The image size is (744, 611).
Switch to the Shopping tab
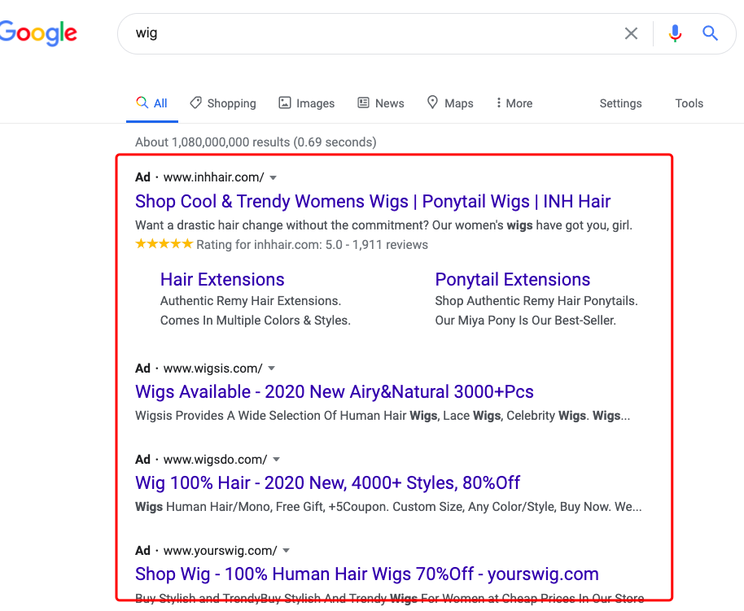[222, 103]
